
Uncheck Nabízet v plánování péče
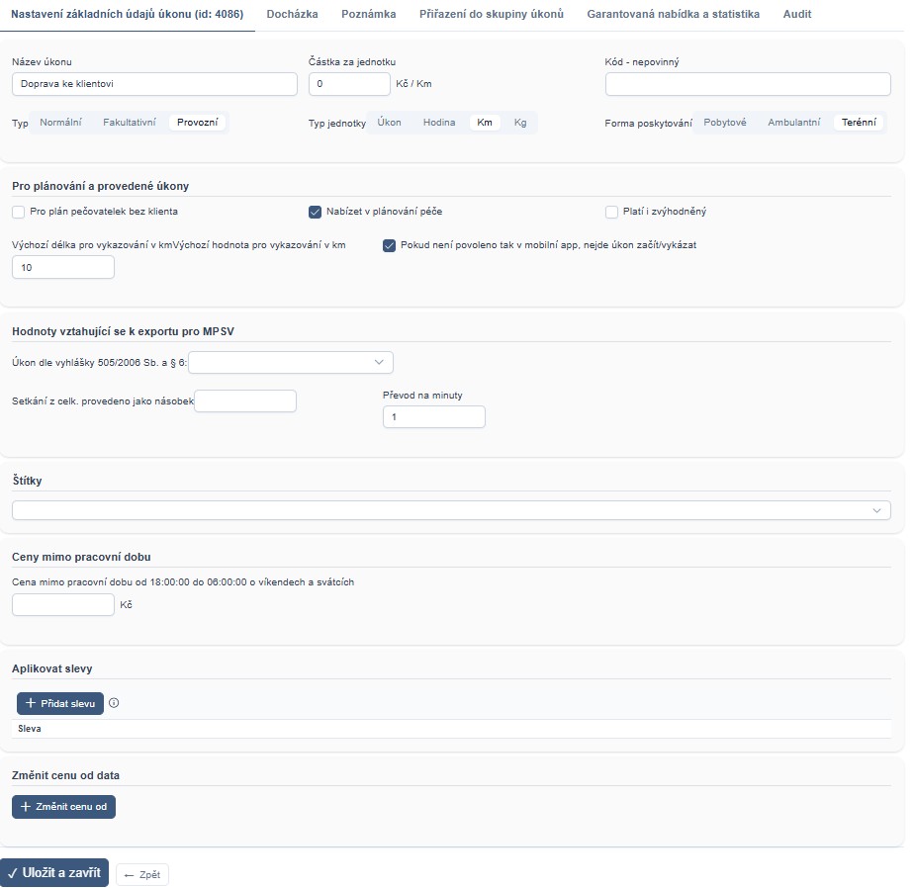(316, 212)
